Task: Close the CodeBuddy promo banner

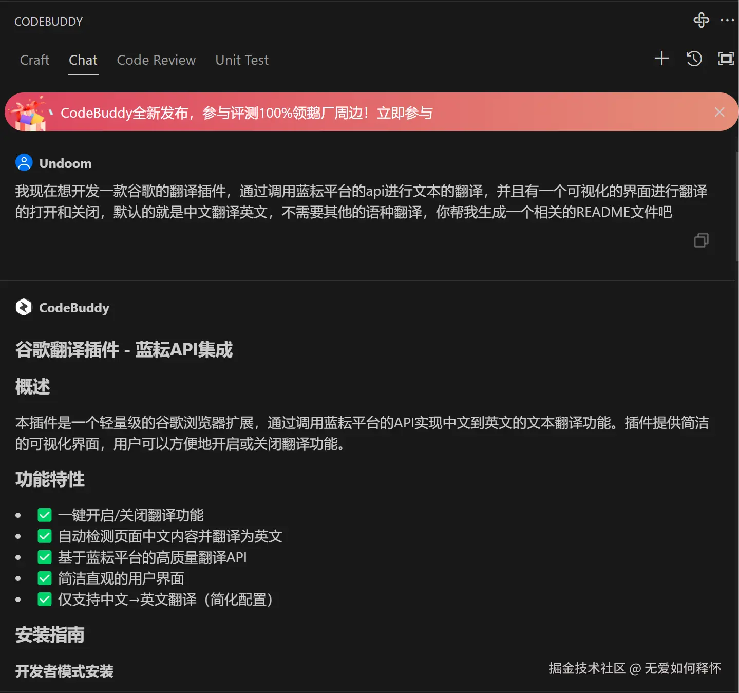Action: (719, 112)
